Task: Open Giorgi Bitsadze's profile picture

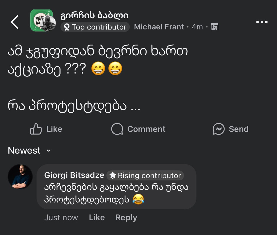Action: coord(20,176)
